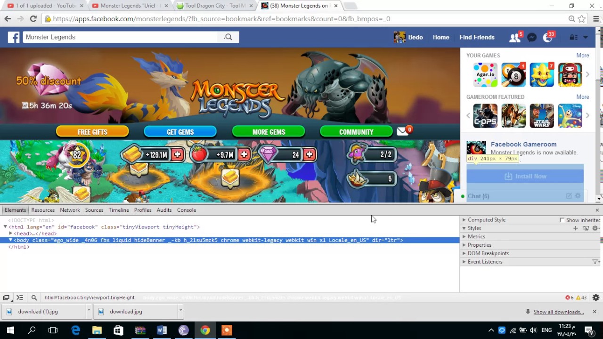The height and width of the screenshot is (339, 603).
Task: Expand the Properties section
Action: (464, 245)
